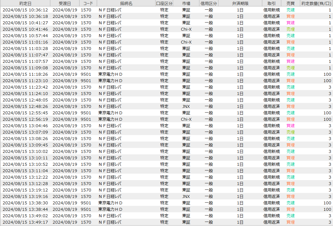Sort by 約定数量(株/口) column header
Image resolution: width=333 pixels, height=226 pixels.
pos(316,3)
